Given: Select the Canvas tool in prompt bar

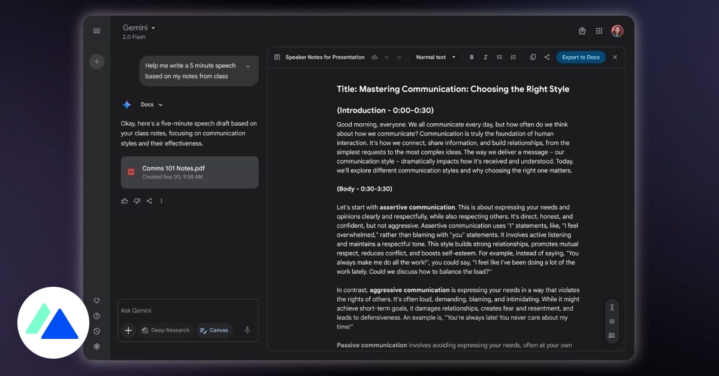Looking at the screenshot, I should (214, 330).
